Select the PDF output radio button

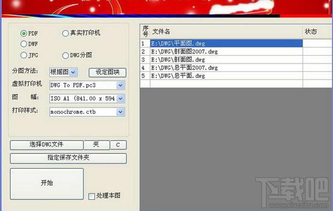click(x=23, y=33)
